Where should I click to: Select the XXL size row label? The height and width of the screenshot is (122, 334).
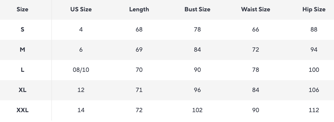(22, 110)
